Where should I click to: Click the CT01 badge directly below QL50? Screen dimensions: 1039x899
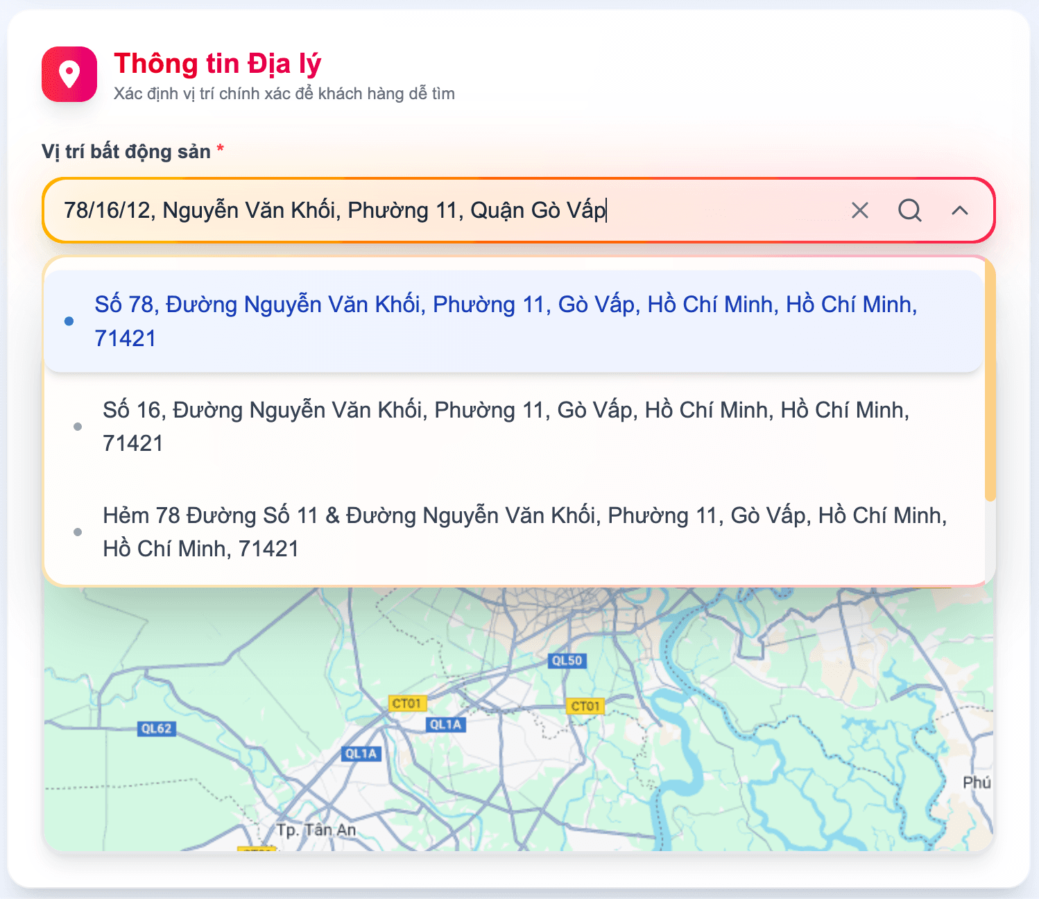tap(585, 706)
